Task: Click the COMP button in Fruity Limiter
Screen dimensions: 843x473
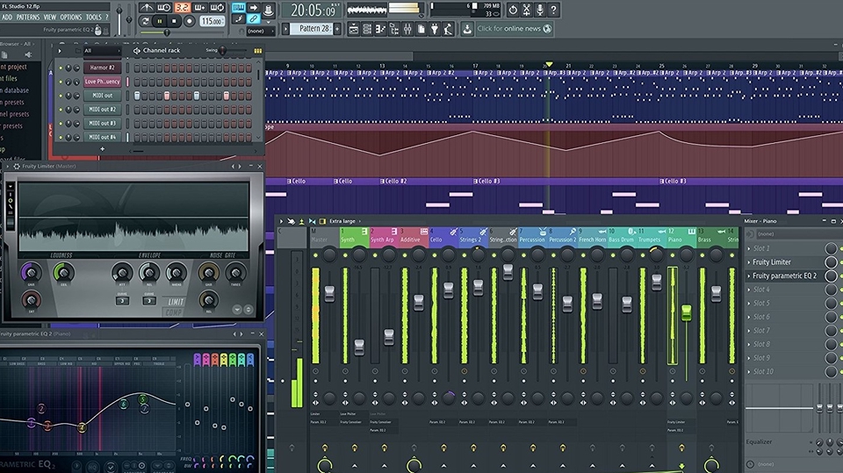Action: (174, 312)
